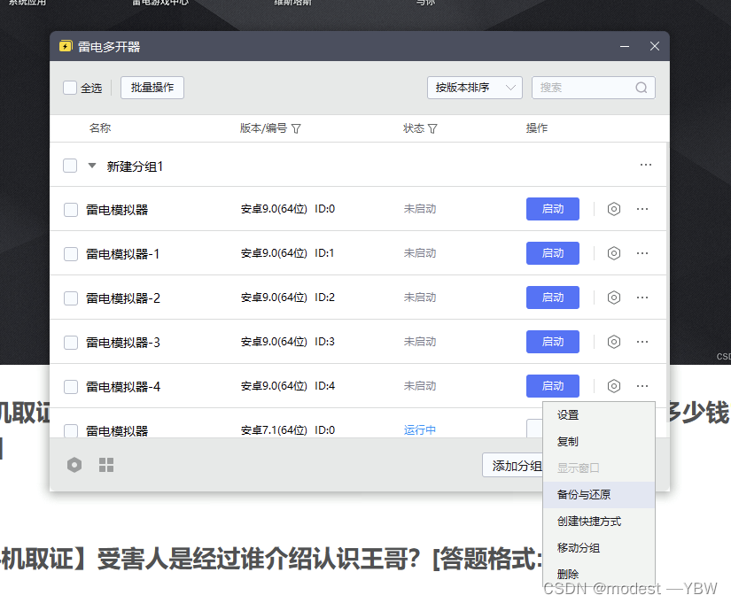Open more options for 雷电模拟器 ID:0 row
Screen dimensions: 731x603
[x=642, y=209]
